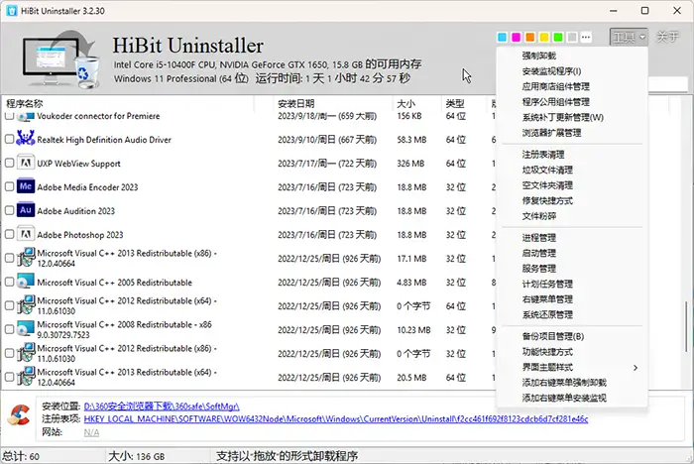Viewport: 694px width, 464px height.
Task: Check the Realtek High Definition Audio Driver box
Action: 9,140
